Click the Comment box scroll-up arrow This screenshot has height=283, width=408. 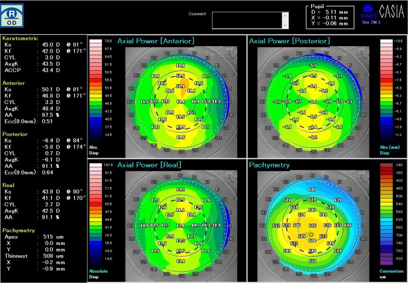[x=286, y=15]
